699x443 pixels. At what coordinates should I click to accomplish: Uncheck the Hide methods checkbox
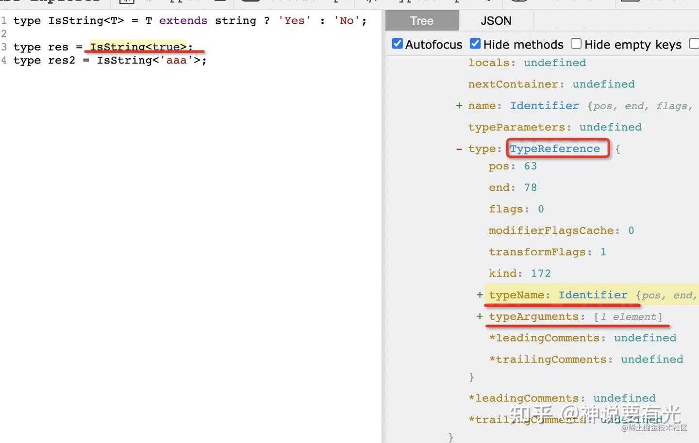[x=475, y=44]
